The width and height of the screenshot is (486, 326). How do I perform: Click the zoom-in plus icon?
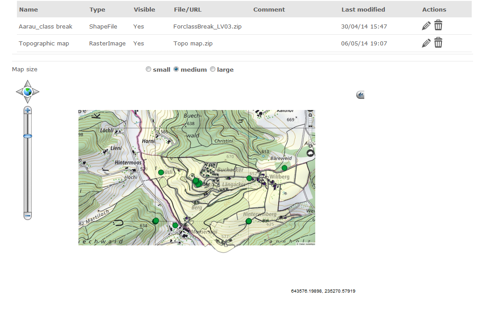(x=28, y=110)
